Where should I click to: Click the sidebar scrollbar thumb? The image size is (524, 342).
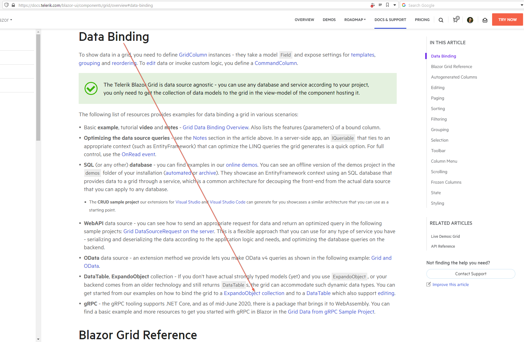pyautogui.click(x=38, y=88)
